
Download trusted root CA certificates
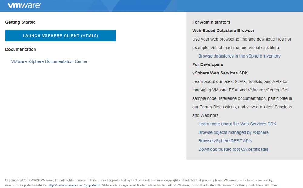tap(233, 150)
